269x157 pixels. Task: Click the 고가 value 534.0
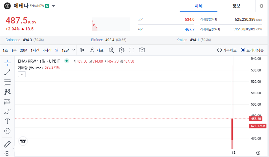click(190, 20)
